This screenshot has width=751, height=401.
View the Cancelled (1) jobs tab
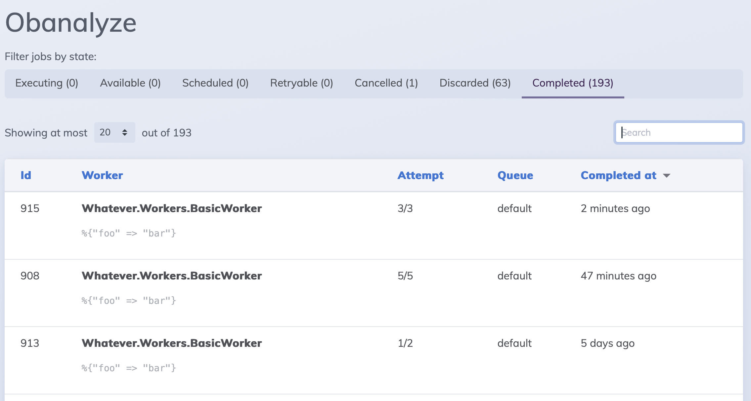[386, 83]
